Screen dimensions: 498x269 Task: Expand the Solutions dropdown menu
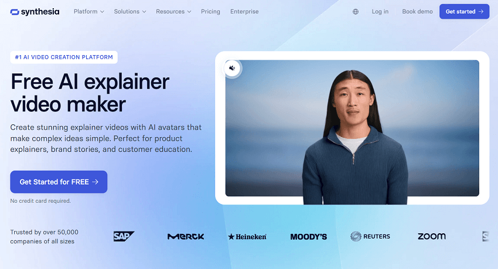[130, 12]
